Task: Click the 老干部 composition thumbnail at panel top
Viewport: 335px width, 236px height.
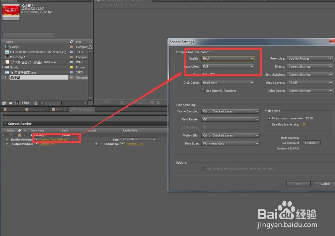Action: click(x=11, y=11)
